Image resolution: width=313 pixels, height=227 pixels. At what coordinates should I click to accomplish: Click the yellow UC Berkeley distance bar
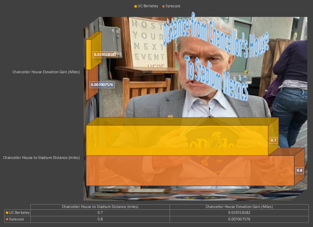(177, 140)
